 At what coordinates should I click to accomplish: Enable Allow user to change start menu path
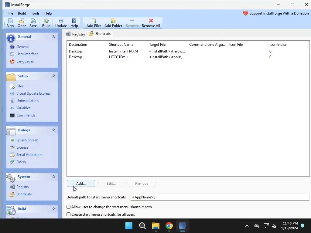point(68,207)
